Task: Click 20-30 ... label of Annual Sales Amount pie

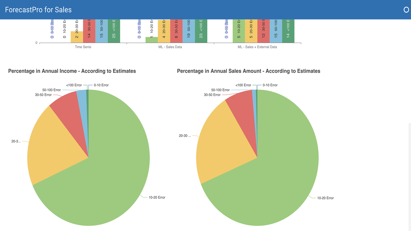Action: pos(185,136)
